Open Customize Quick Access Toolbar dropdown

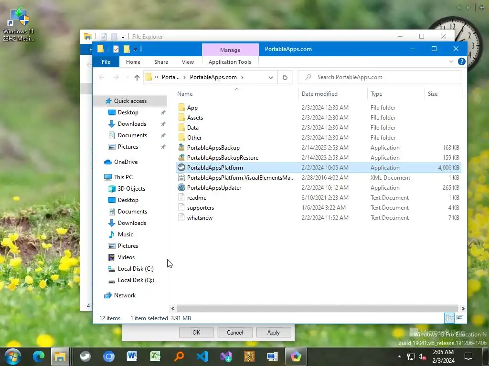(135, 49)
